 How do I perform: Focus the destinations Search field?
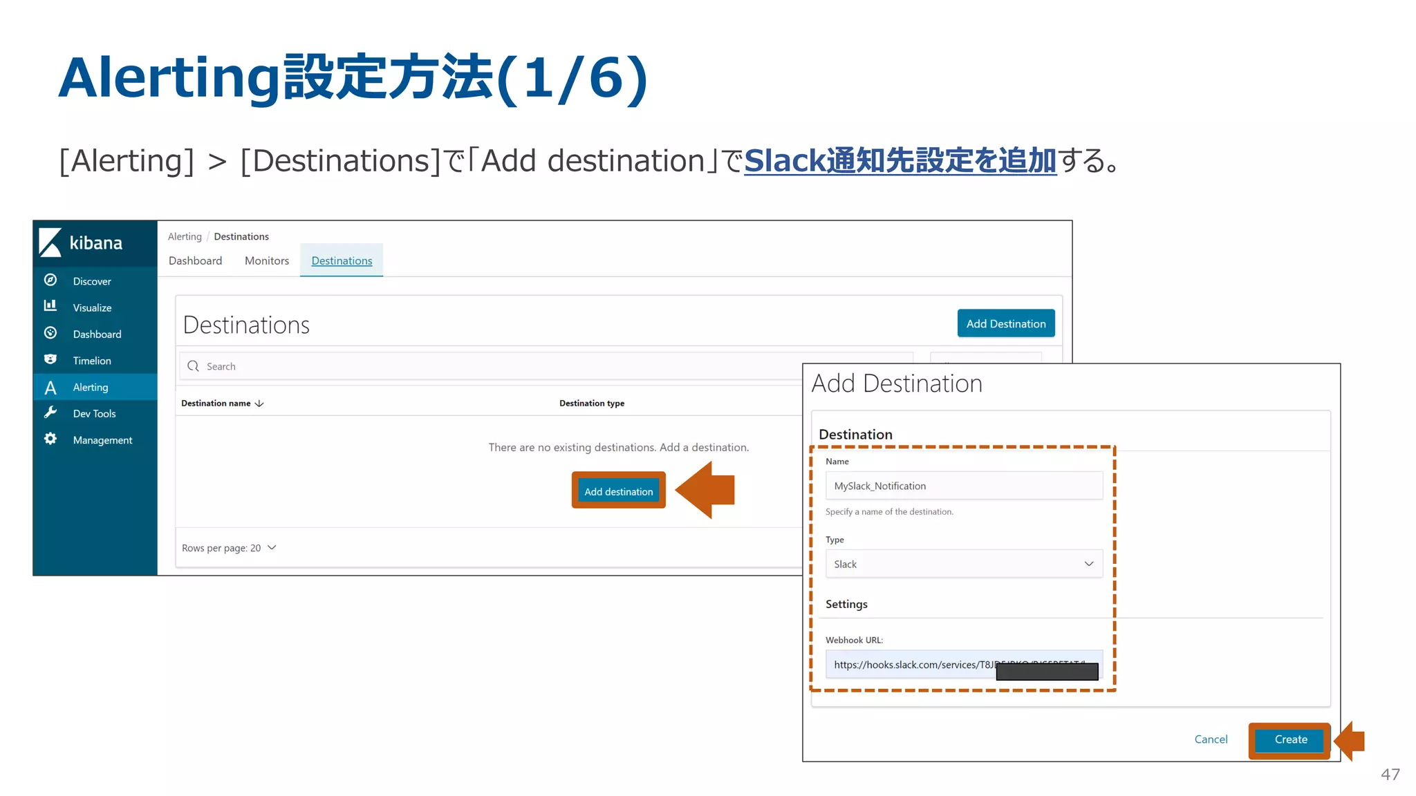tap(546, 366)
